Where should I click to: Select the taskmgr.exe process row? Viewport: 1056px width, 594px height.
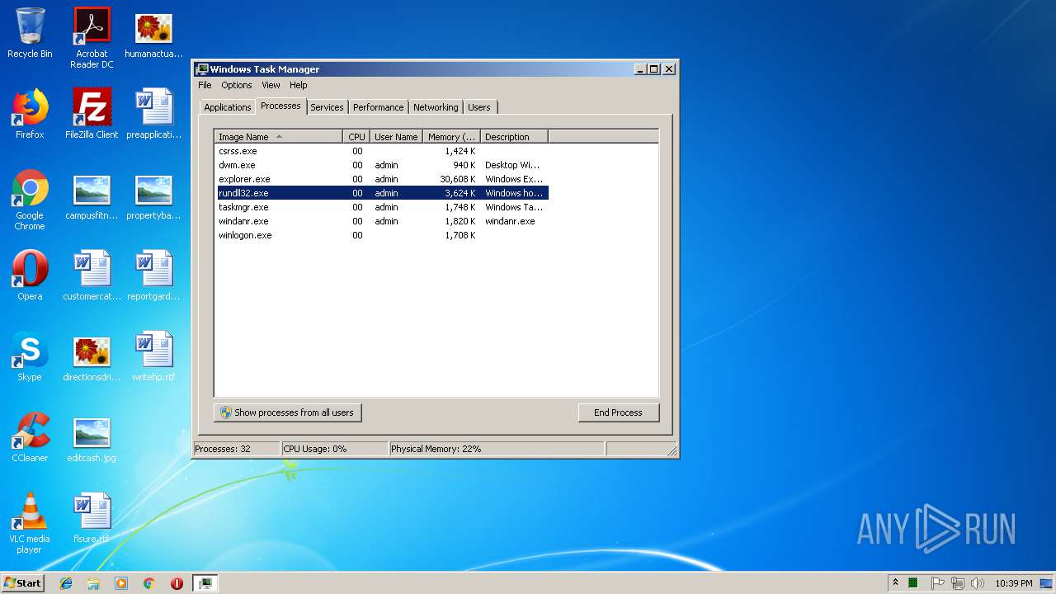(x=383, y=207)
